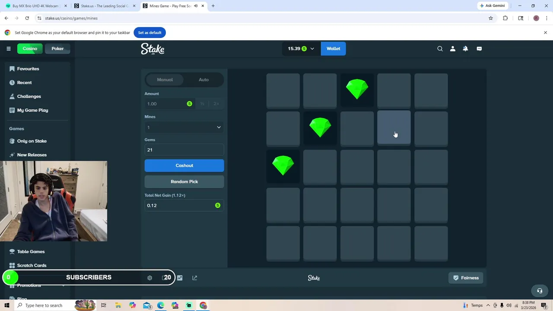Open the Chrome profile avatar
The height and width of the screenshot is (311, 553).
536,18
